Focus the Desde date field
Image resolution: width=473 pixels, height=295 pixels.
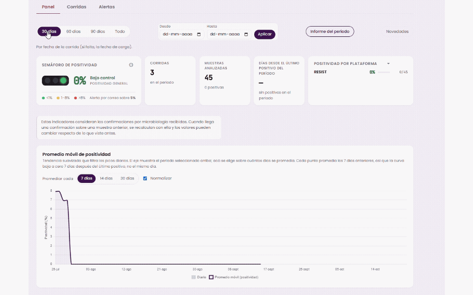point(182,34)
